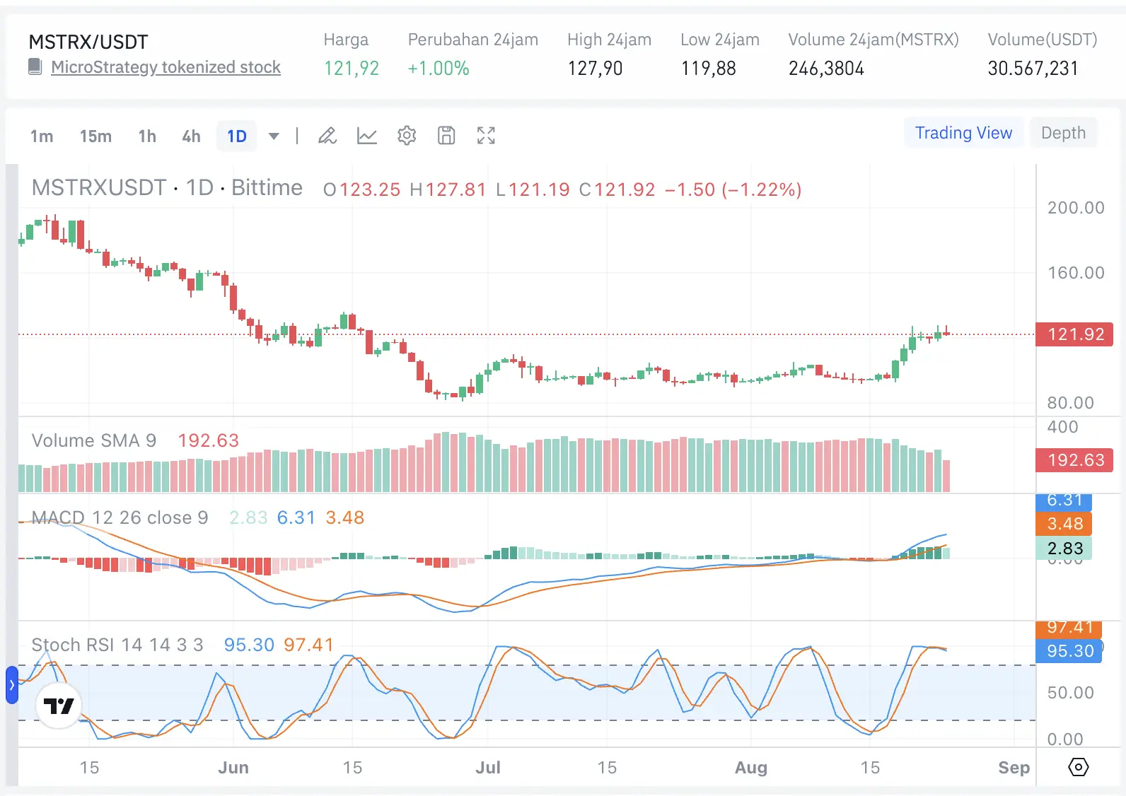Open chart settings gear icon
Screen dimensions: 1126x796
click(407, 136)
